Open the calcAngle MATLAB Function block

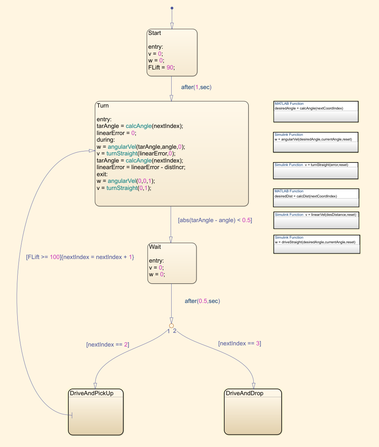coord(316,111)
